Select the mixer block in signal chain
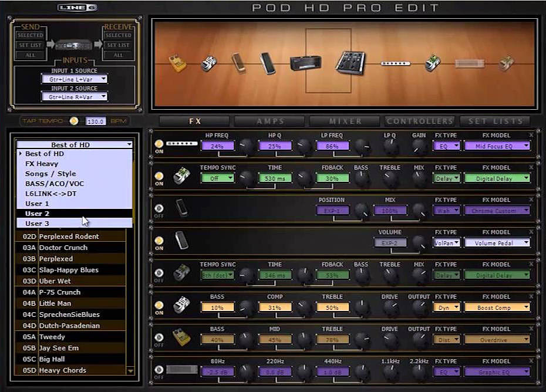Viewport: 546px width, 392px height. 350,63
